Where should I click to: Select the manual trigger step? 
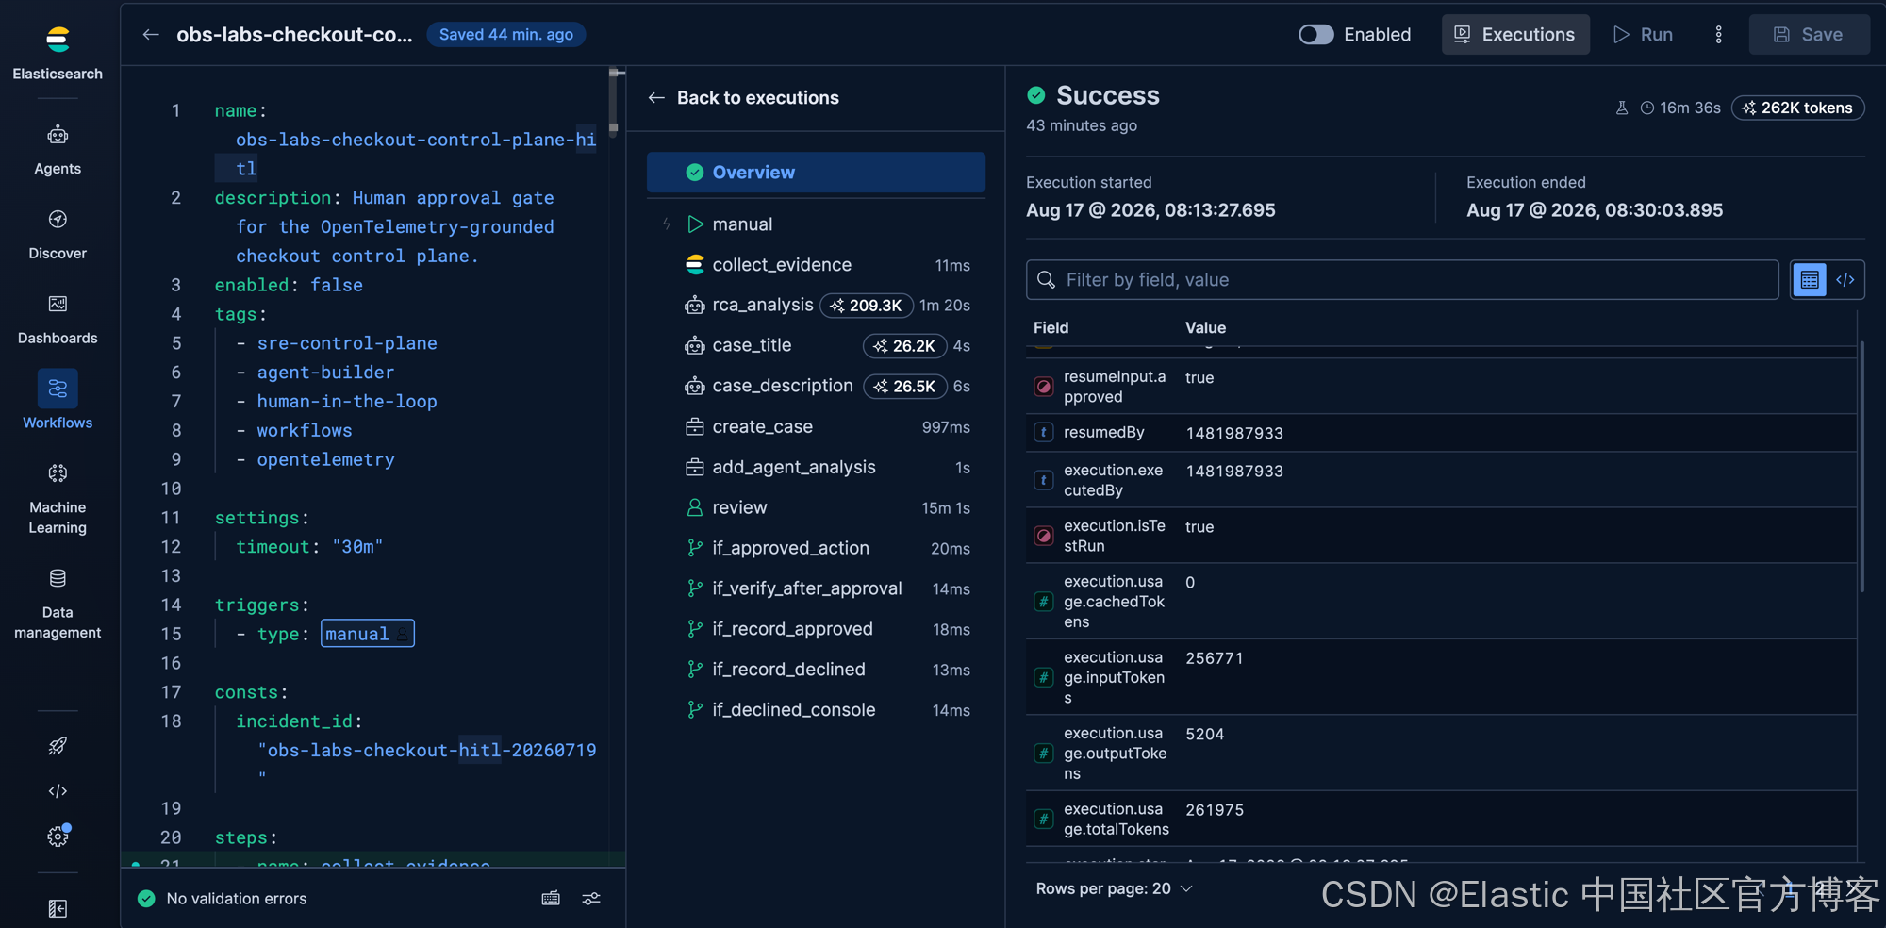click(816, 224)
